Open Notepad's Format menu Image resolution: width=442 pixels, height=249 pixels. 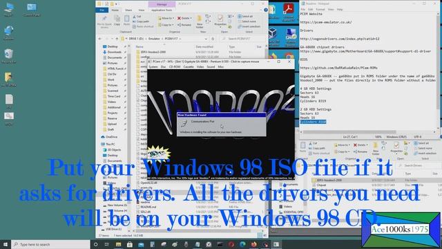[x=320, y=9]
